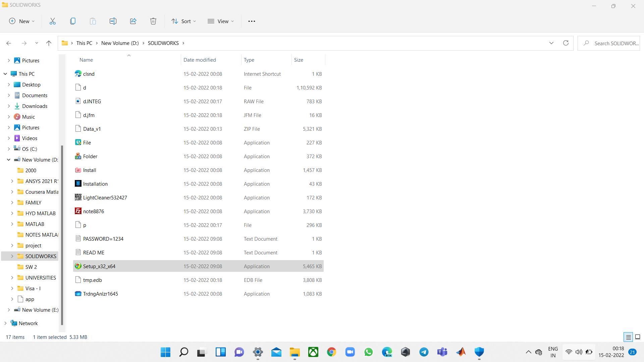Click the Delete trash icon
644x362 pixels.
[153, 21]
